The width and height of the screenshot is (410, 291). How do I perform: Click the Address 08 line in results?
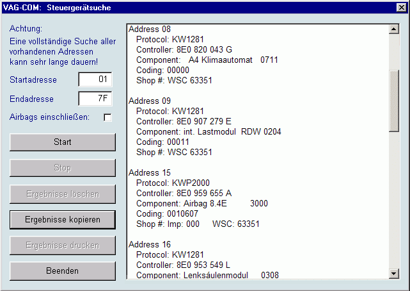pos(150,29)
